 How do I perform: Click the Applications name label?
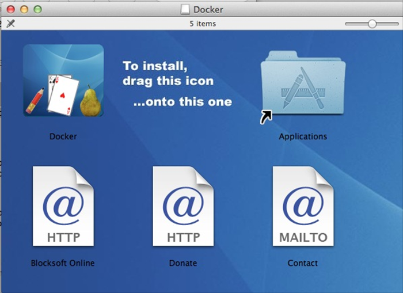(303, 136)
